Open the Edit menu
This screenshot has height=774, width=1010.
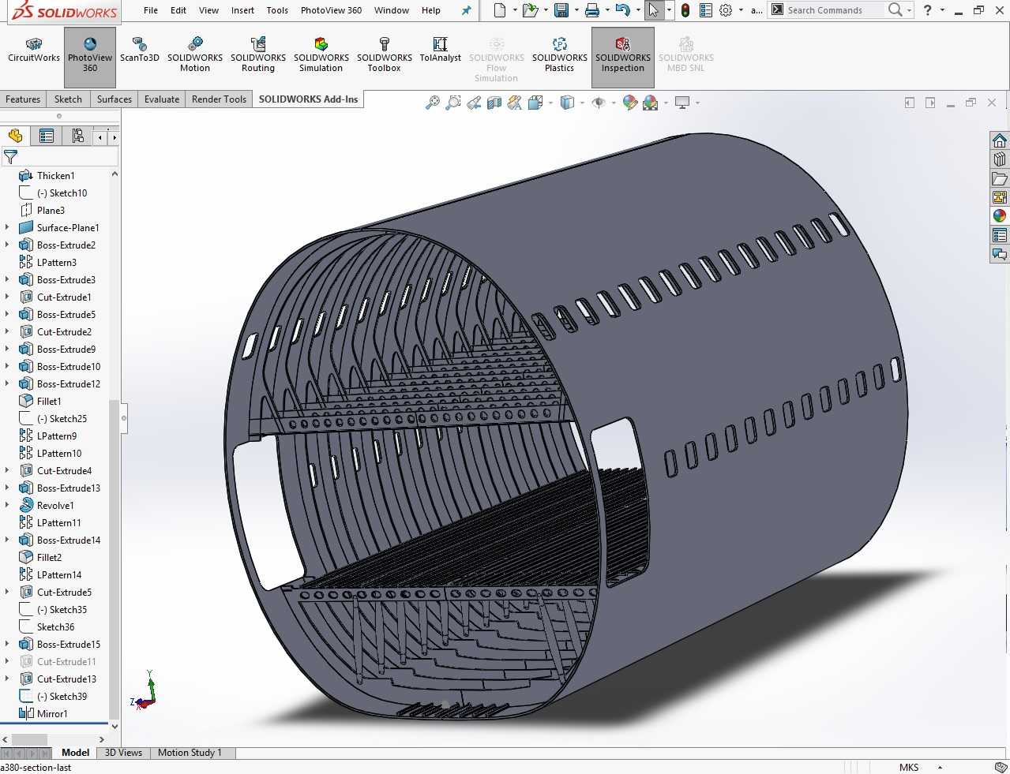[x=178, y=10]
